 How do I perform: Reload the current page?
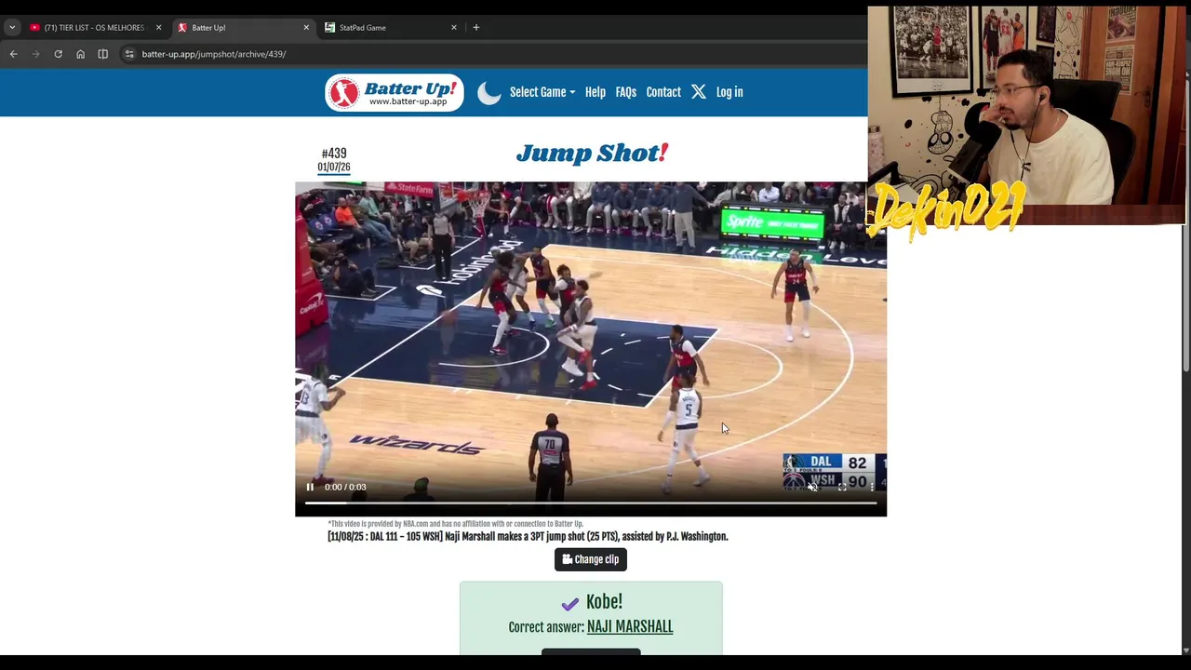pyautogui.click(x=58, y=54)
